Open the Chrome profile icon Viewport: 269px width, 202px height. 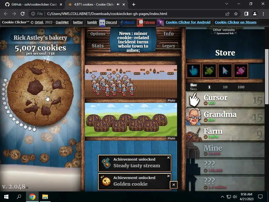pyautogui.click(x=255, y=14)
